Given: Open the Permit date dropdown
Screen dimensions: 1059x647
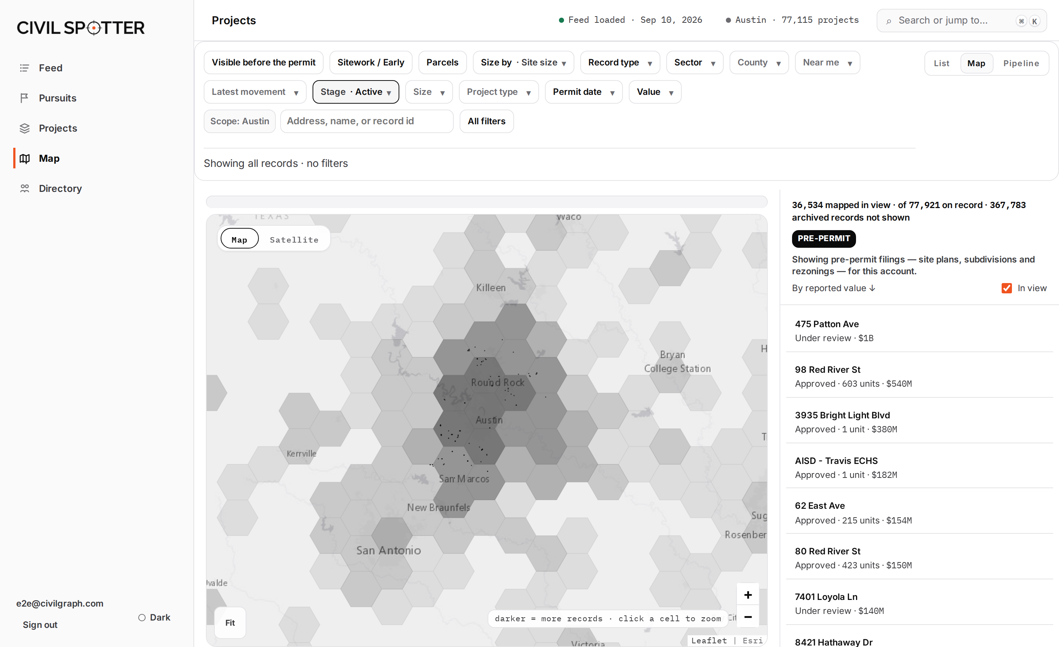Looking at the screenshot, I should click(583, 92).
